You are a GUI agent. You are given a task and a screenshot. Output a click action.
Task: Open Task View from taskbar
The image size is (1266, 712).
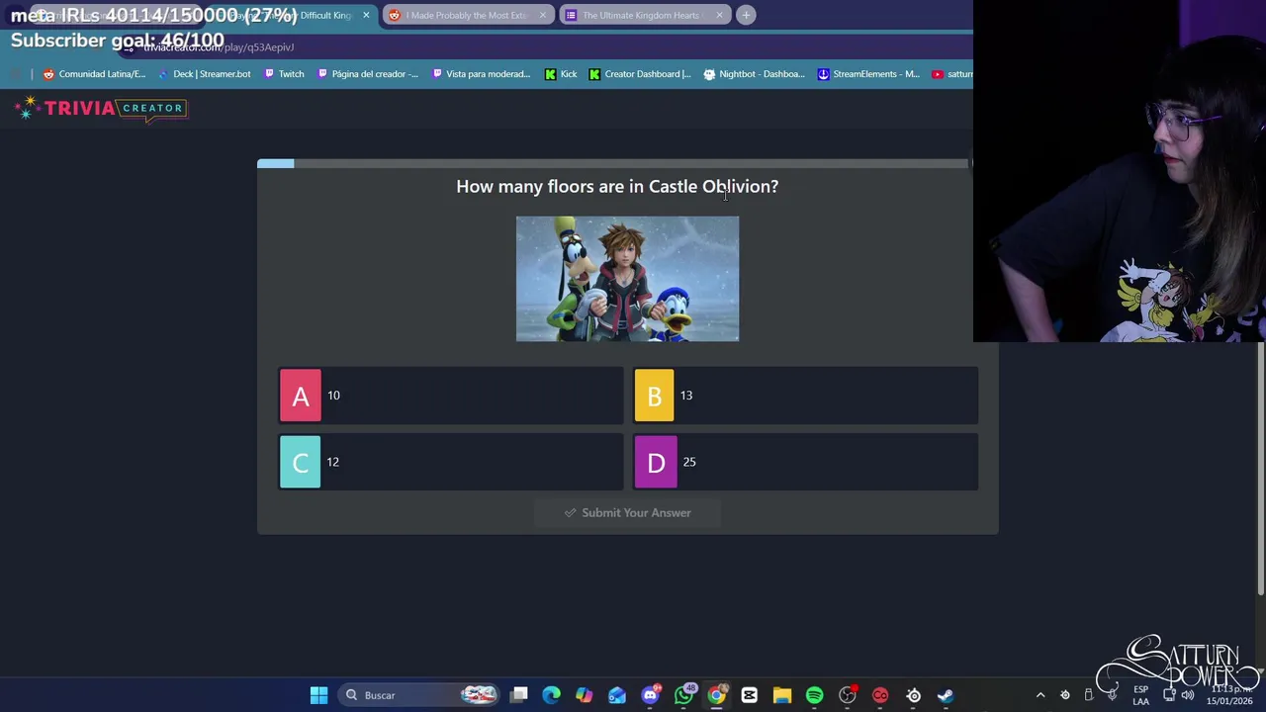[x=519, y=695]
